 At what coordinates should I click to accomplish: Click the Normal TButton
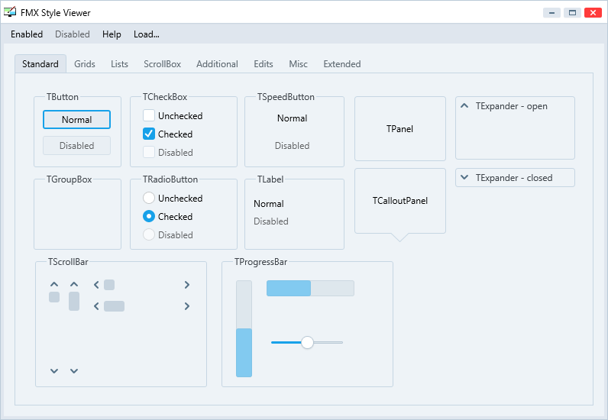coord(77,119)
